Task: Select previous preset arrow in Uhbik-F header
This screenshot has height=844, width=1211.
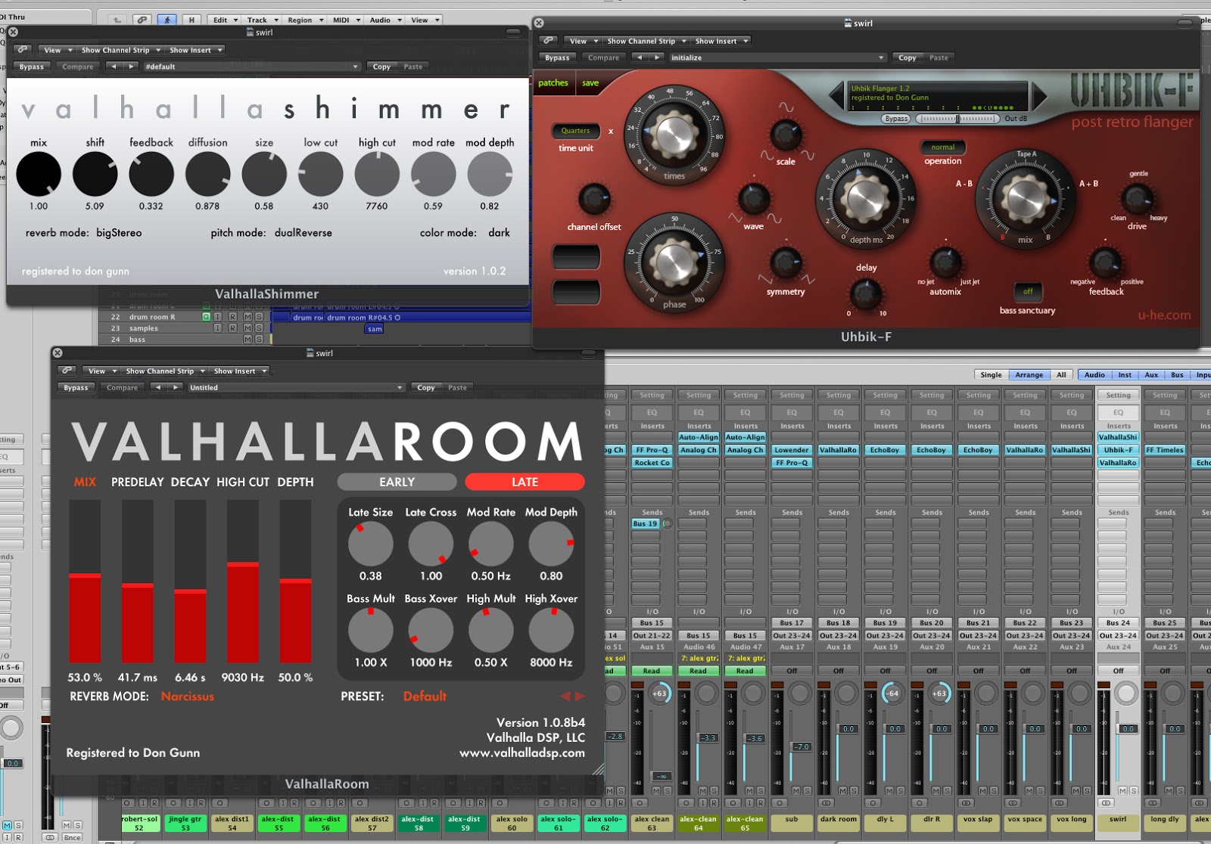Action: [640, 57]
